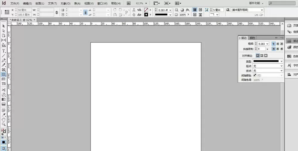Open the Links panel icon in dock
298x151 pixels.
289,32
